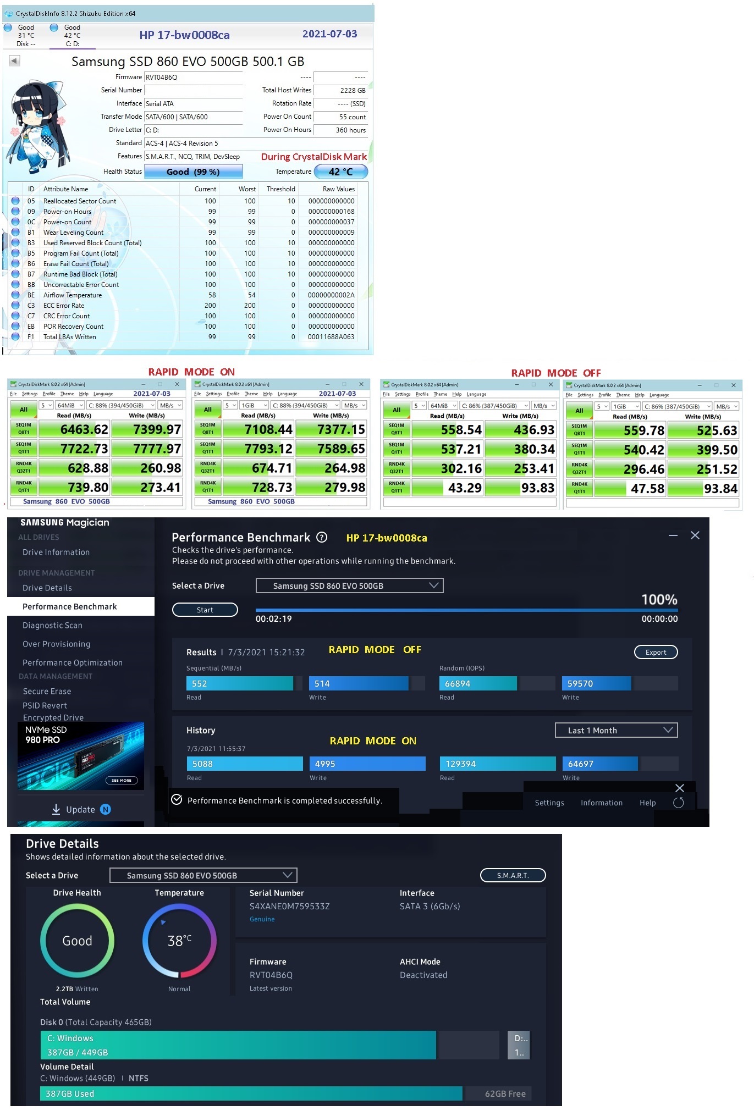Click the 38°C temperature gauge in Drive Details

179,941
